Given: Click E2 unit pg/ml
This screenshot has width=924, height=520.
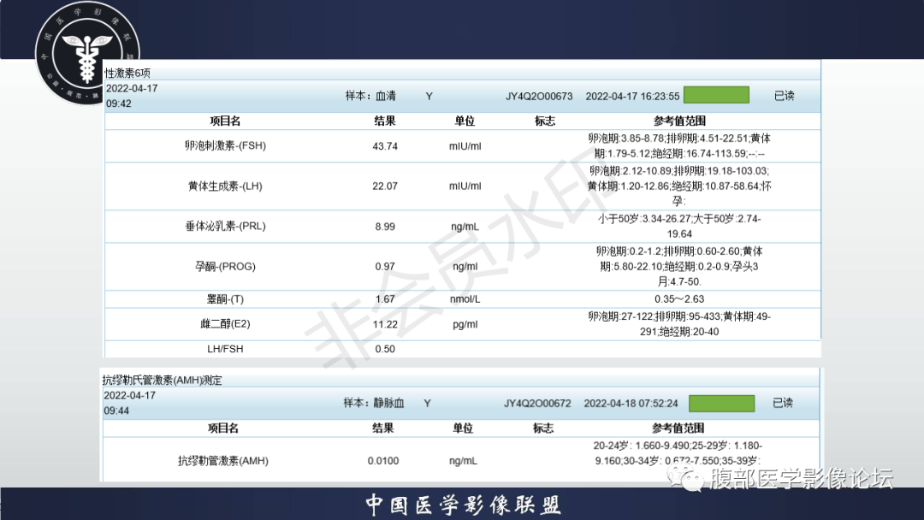Looking at the screenshot, I should click(465, 324).
